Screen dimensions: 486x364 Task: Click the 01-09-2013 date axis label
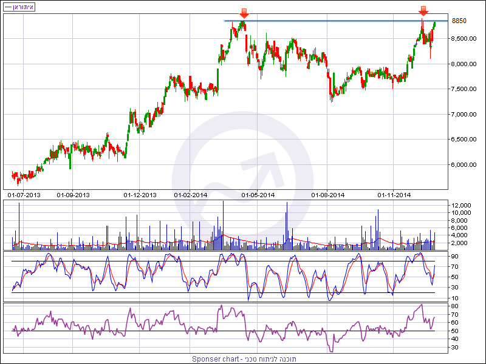click(74, 195)
